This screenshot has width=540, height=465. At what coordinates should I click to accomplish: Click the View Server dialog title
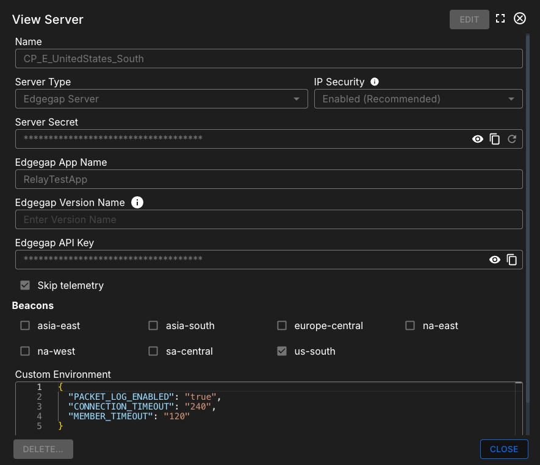(48, 20)
